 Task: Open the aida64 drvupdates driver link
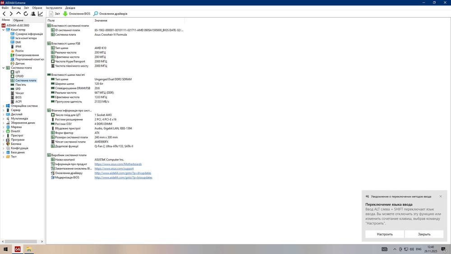[x=123, y=173]
